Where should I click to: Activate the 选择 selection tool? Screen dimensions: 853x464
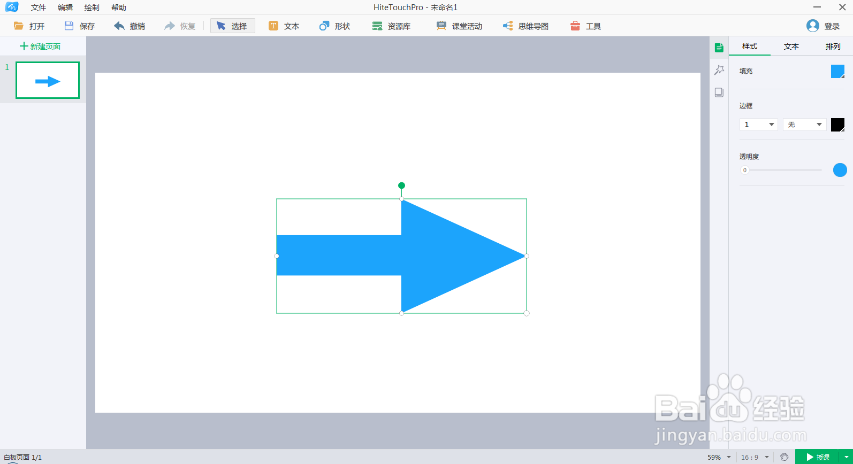233,26
